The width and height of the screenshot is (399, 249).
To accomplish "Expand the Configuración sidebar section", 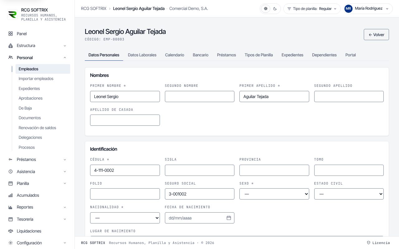I will pyautogui.click(x=65, y=243).
